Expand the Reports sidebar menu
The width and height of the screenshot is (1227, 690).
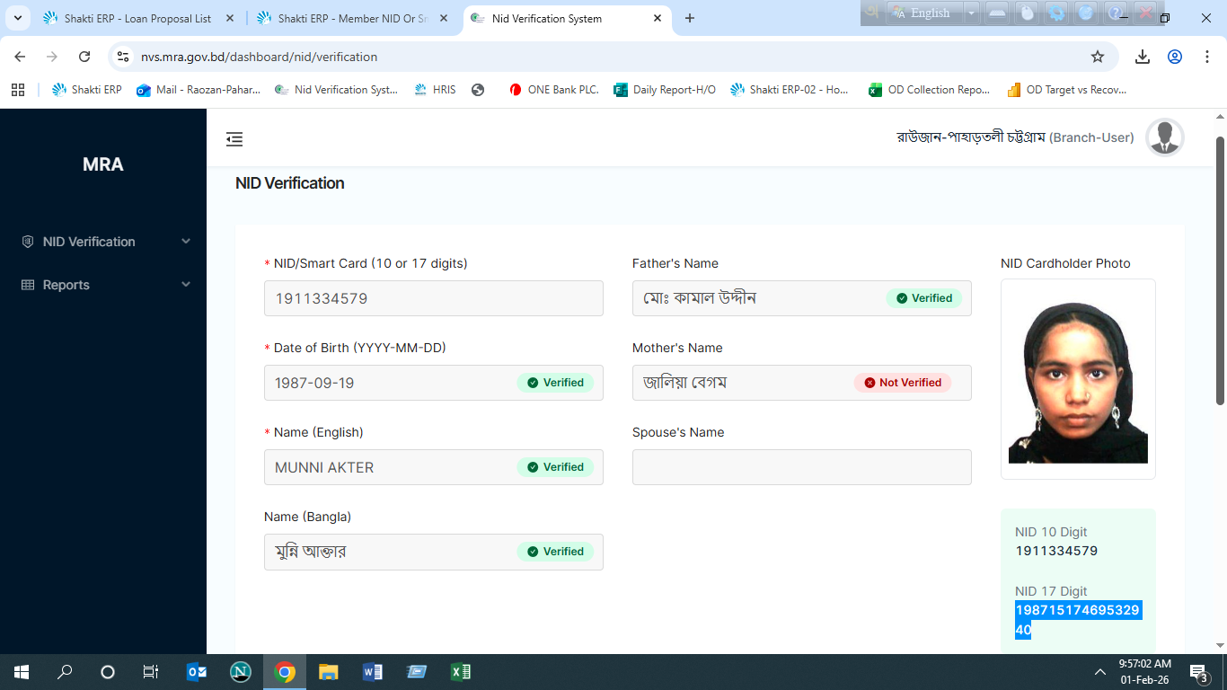[103, 285]
